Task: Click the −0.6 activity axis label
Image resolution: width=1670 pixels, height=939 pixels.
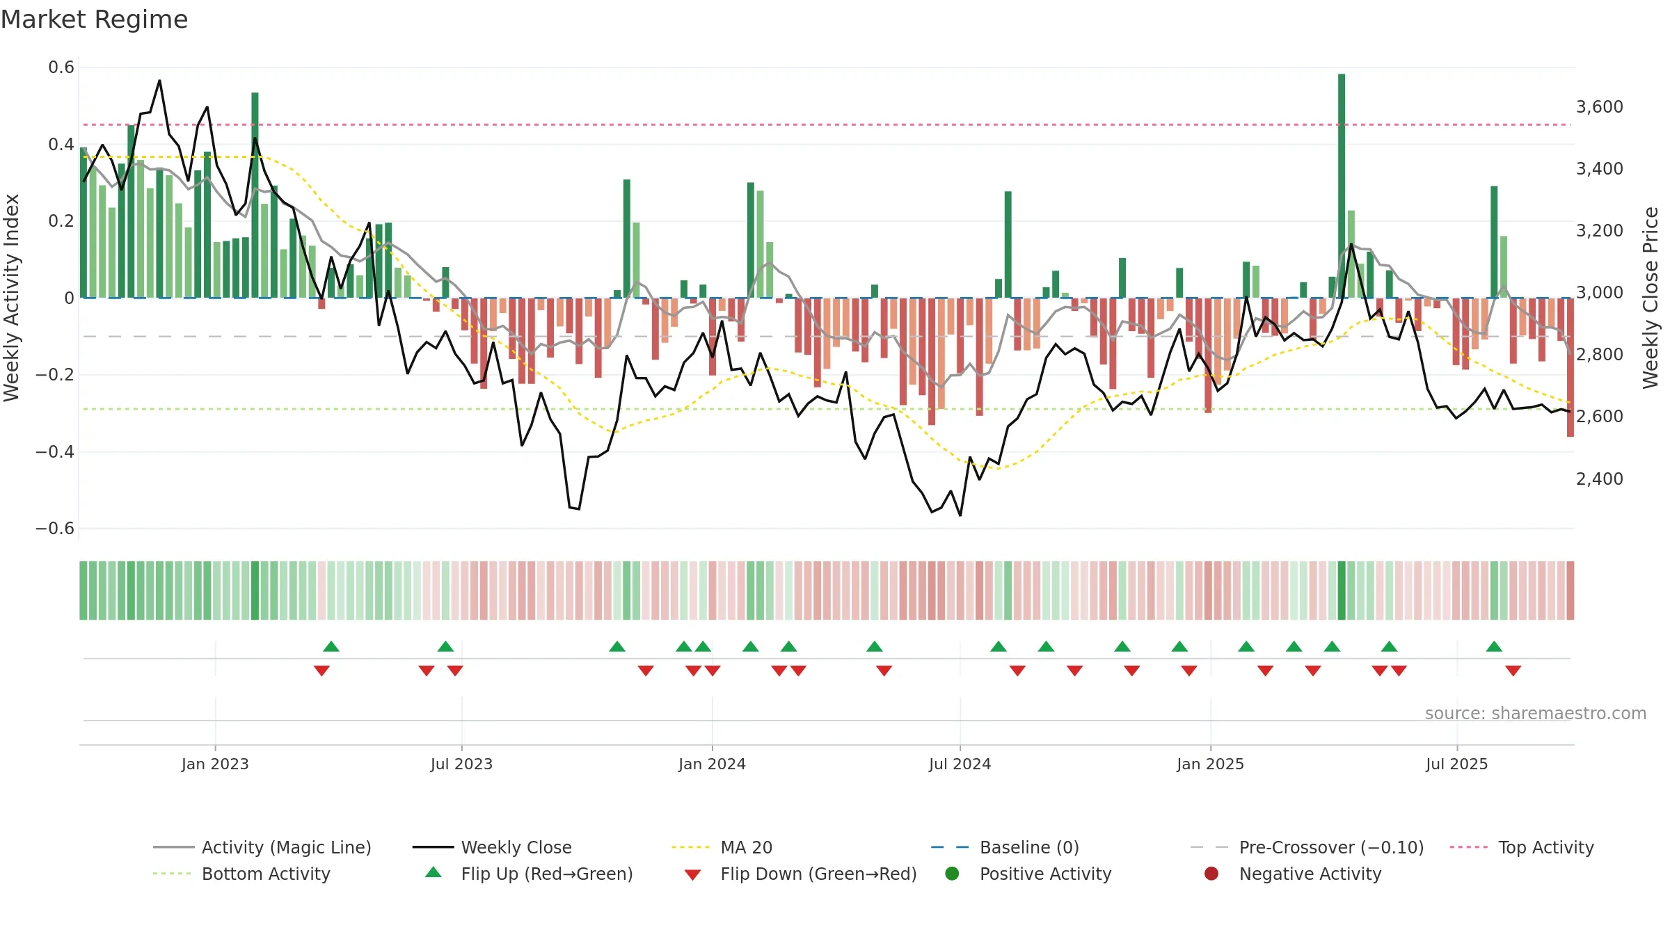Action: click(x=55, y=529)
